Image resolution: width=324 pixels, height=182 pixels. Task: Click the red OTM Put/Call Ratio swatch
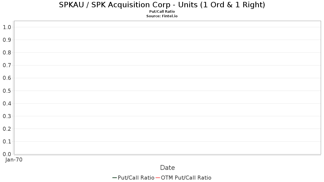158,178
